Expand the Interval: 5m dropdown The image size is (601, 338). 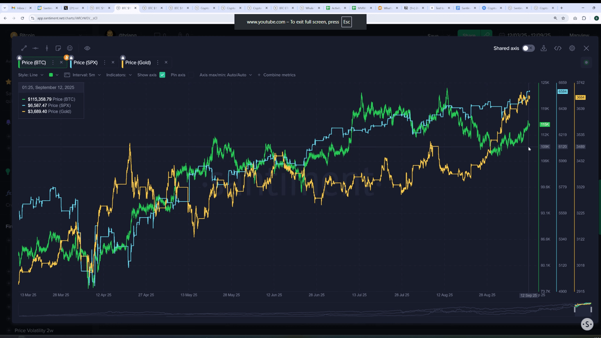click(83, 75)
